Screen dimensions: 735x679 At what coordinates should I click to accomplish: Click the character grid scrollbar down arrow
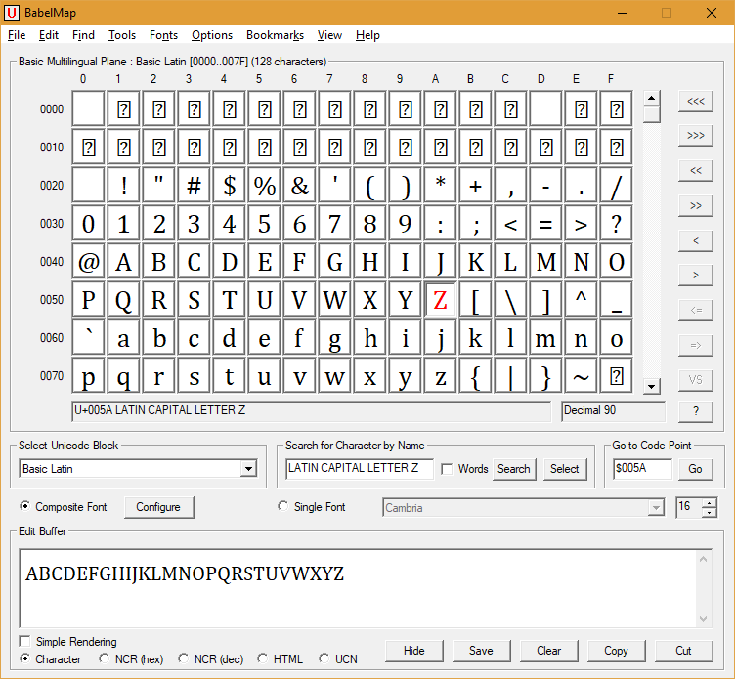(652, 386)
